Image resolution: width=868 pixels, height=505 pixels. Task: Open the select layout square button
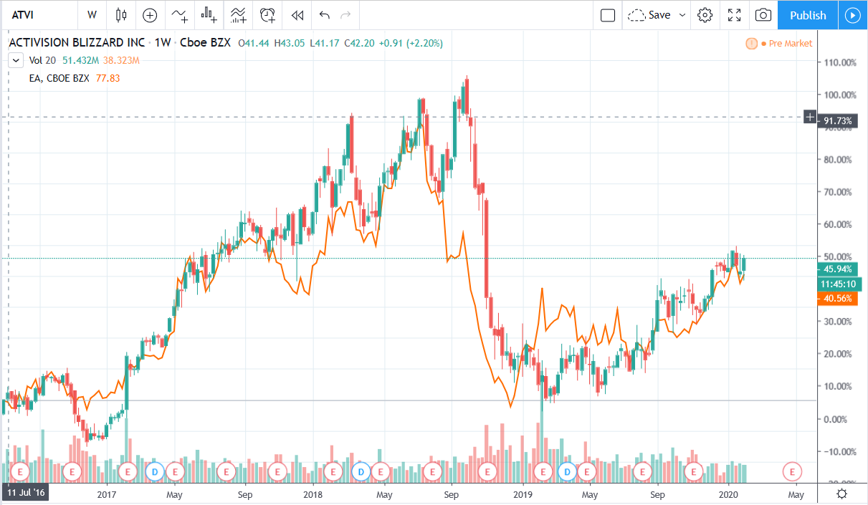608,15
